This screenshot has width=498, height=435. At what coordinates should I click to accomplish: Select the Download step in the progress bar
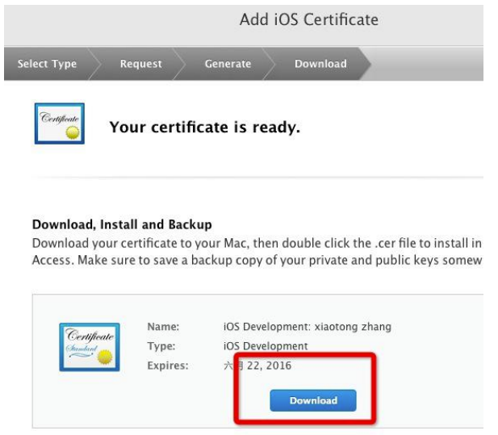coord(320,64)
